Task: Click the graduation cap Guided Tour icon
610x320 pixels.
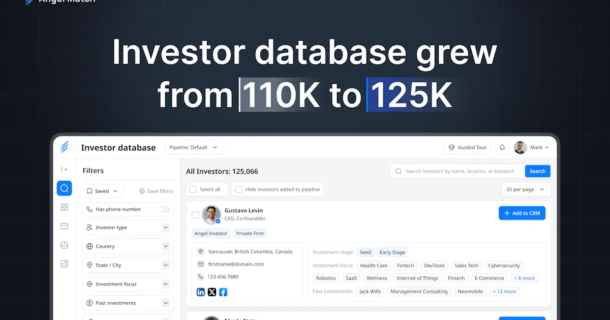Action: pos(451,147)
